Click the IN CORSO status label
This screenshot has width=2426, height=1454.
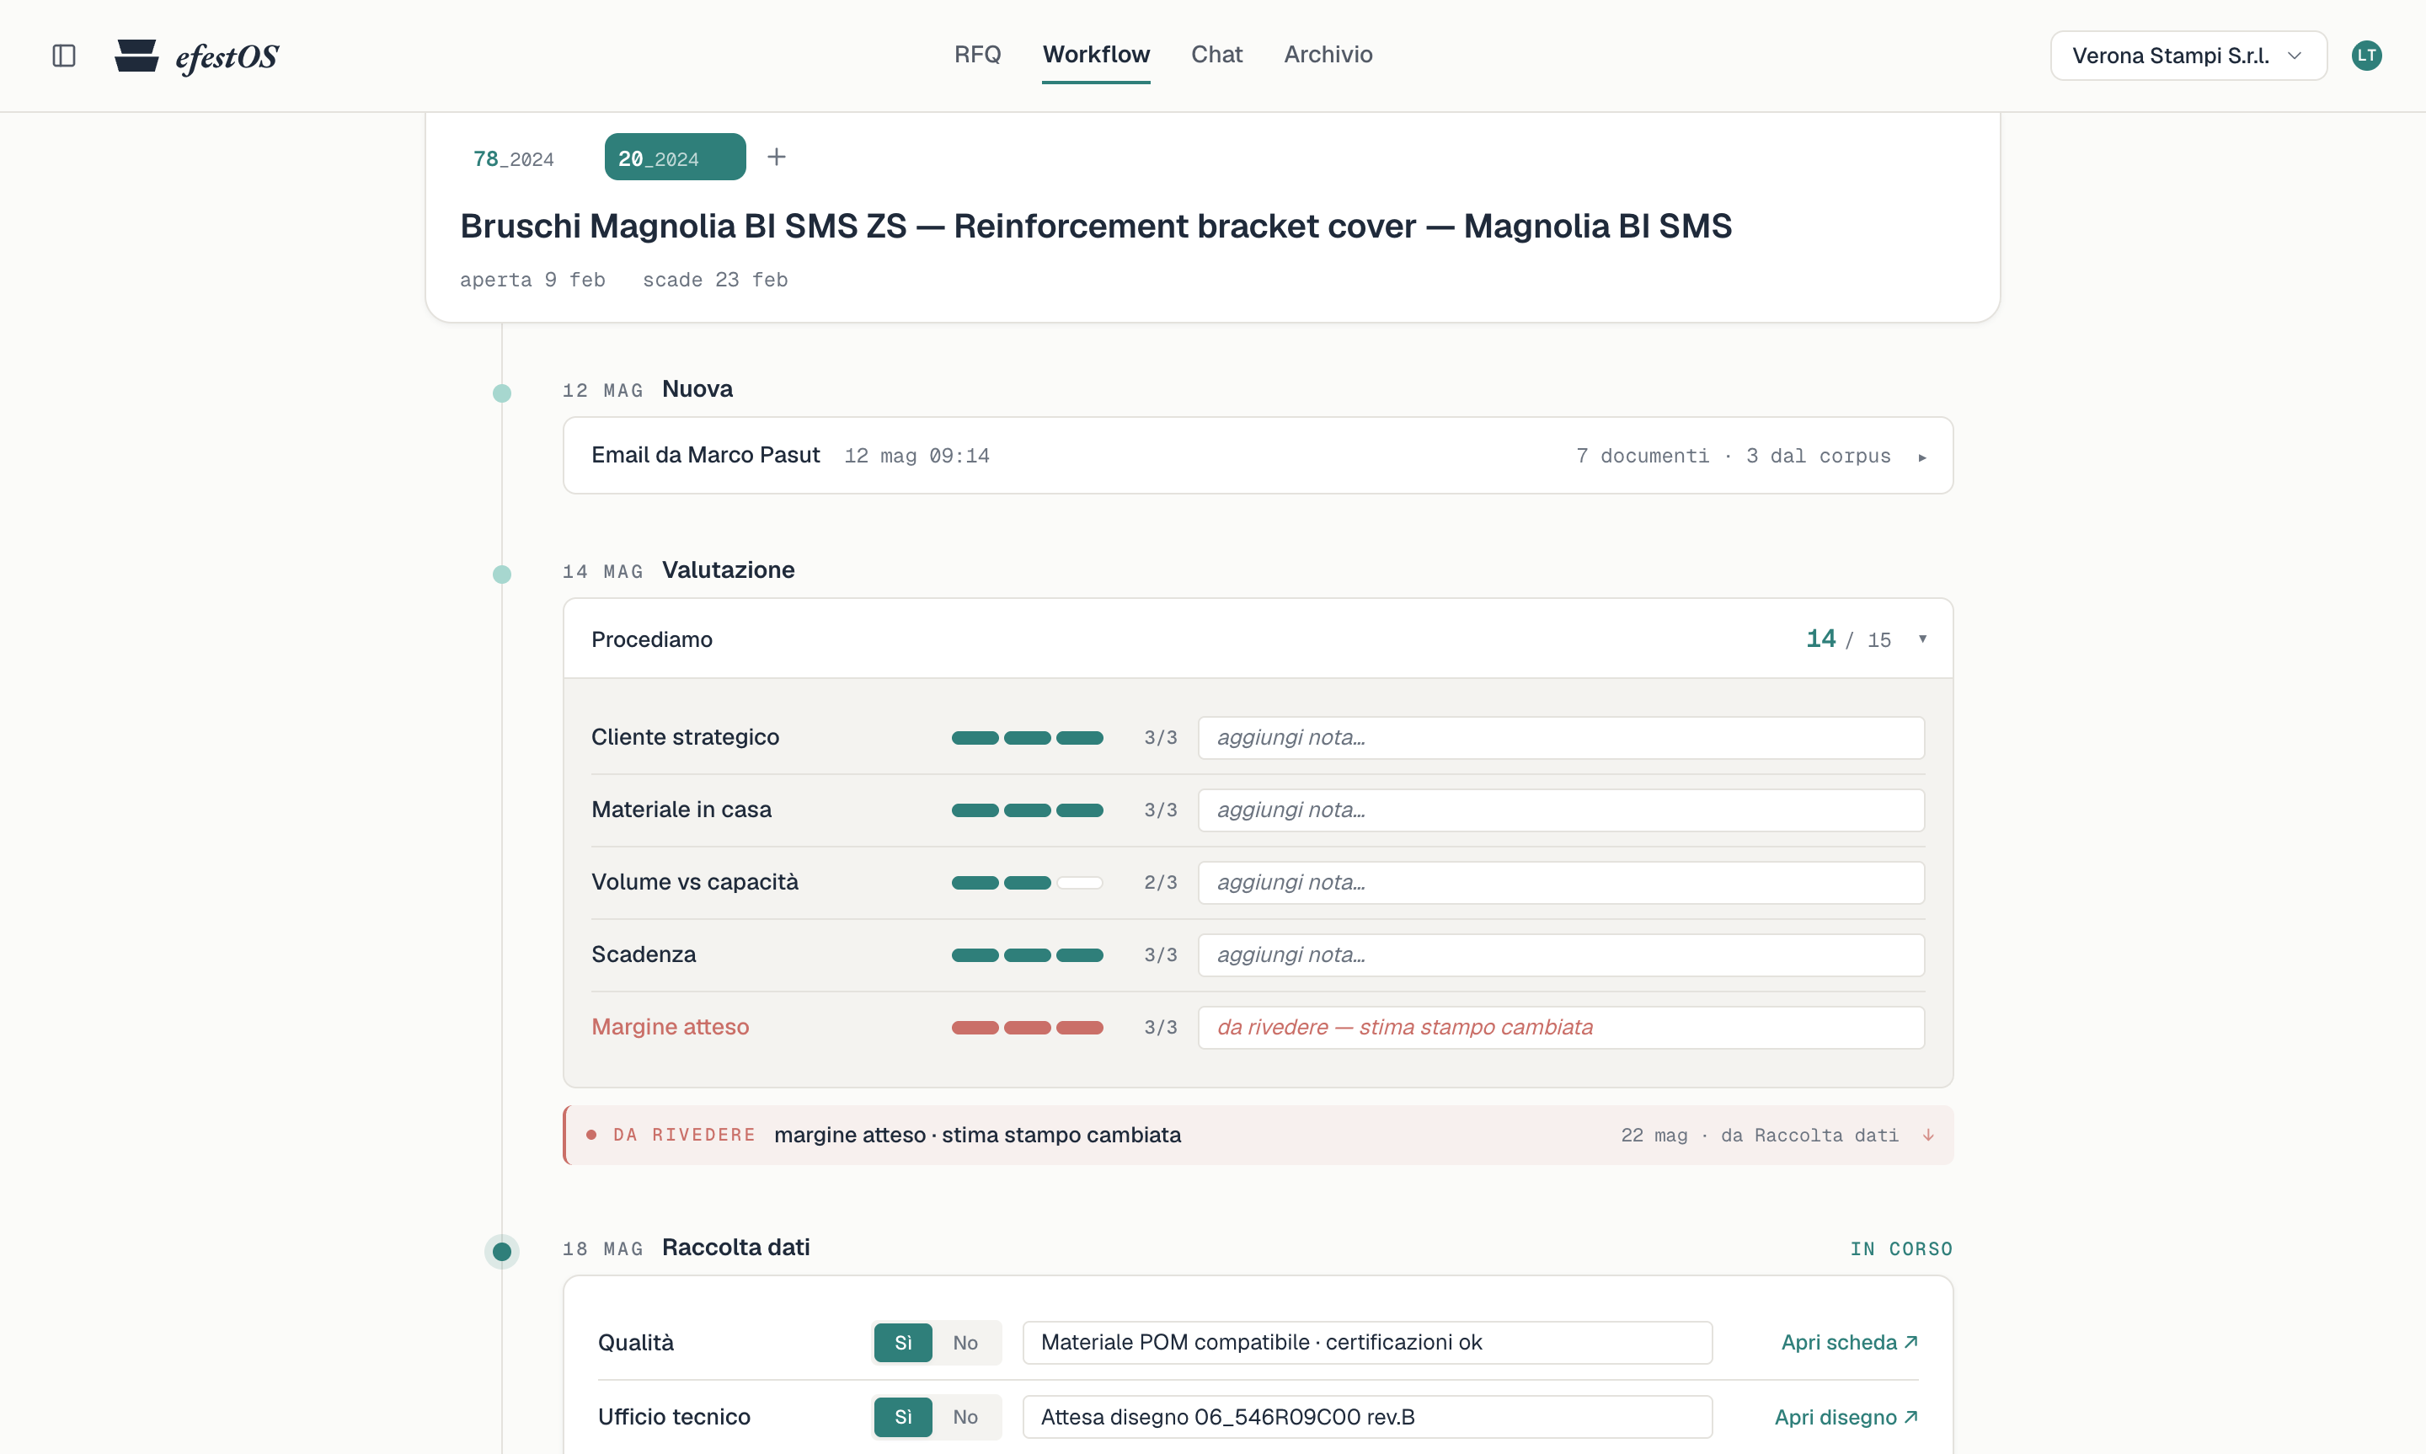pos(1900,1248)
